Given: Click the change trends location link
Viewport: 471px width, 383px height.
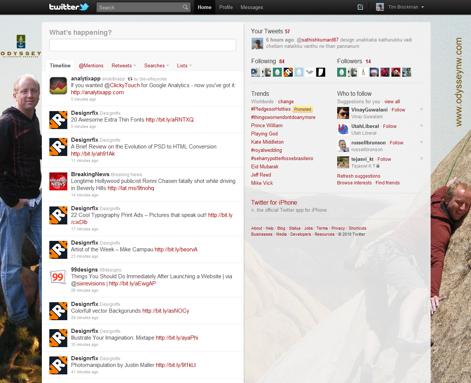Looking at the screenshot, I should coord(286,101).
